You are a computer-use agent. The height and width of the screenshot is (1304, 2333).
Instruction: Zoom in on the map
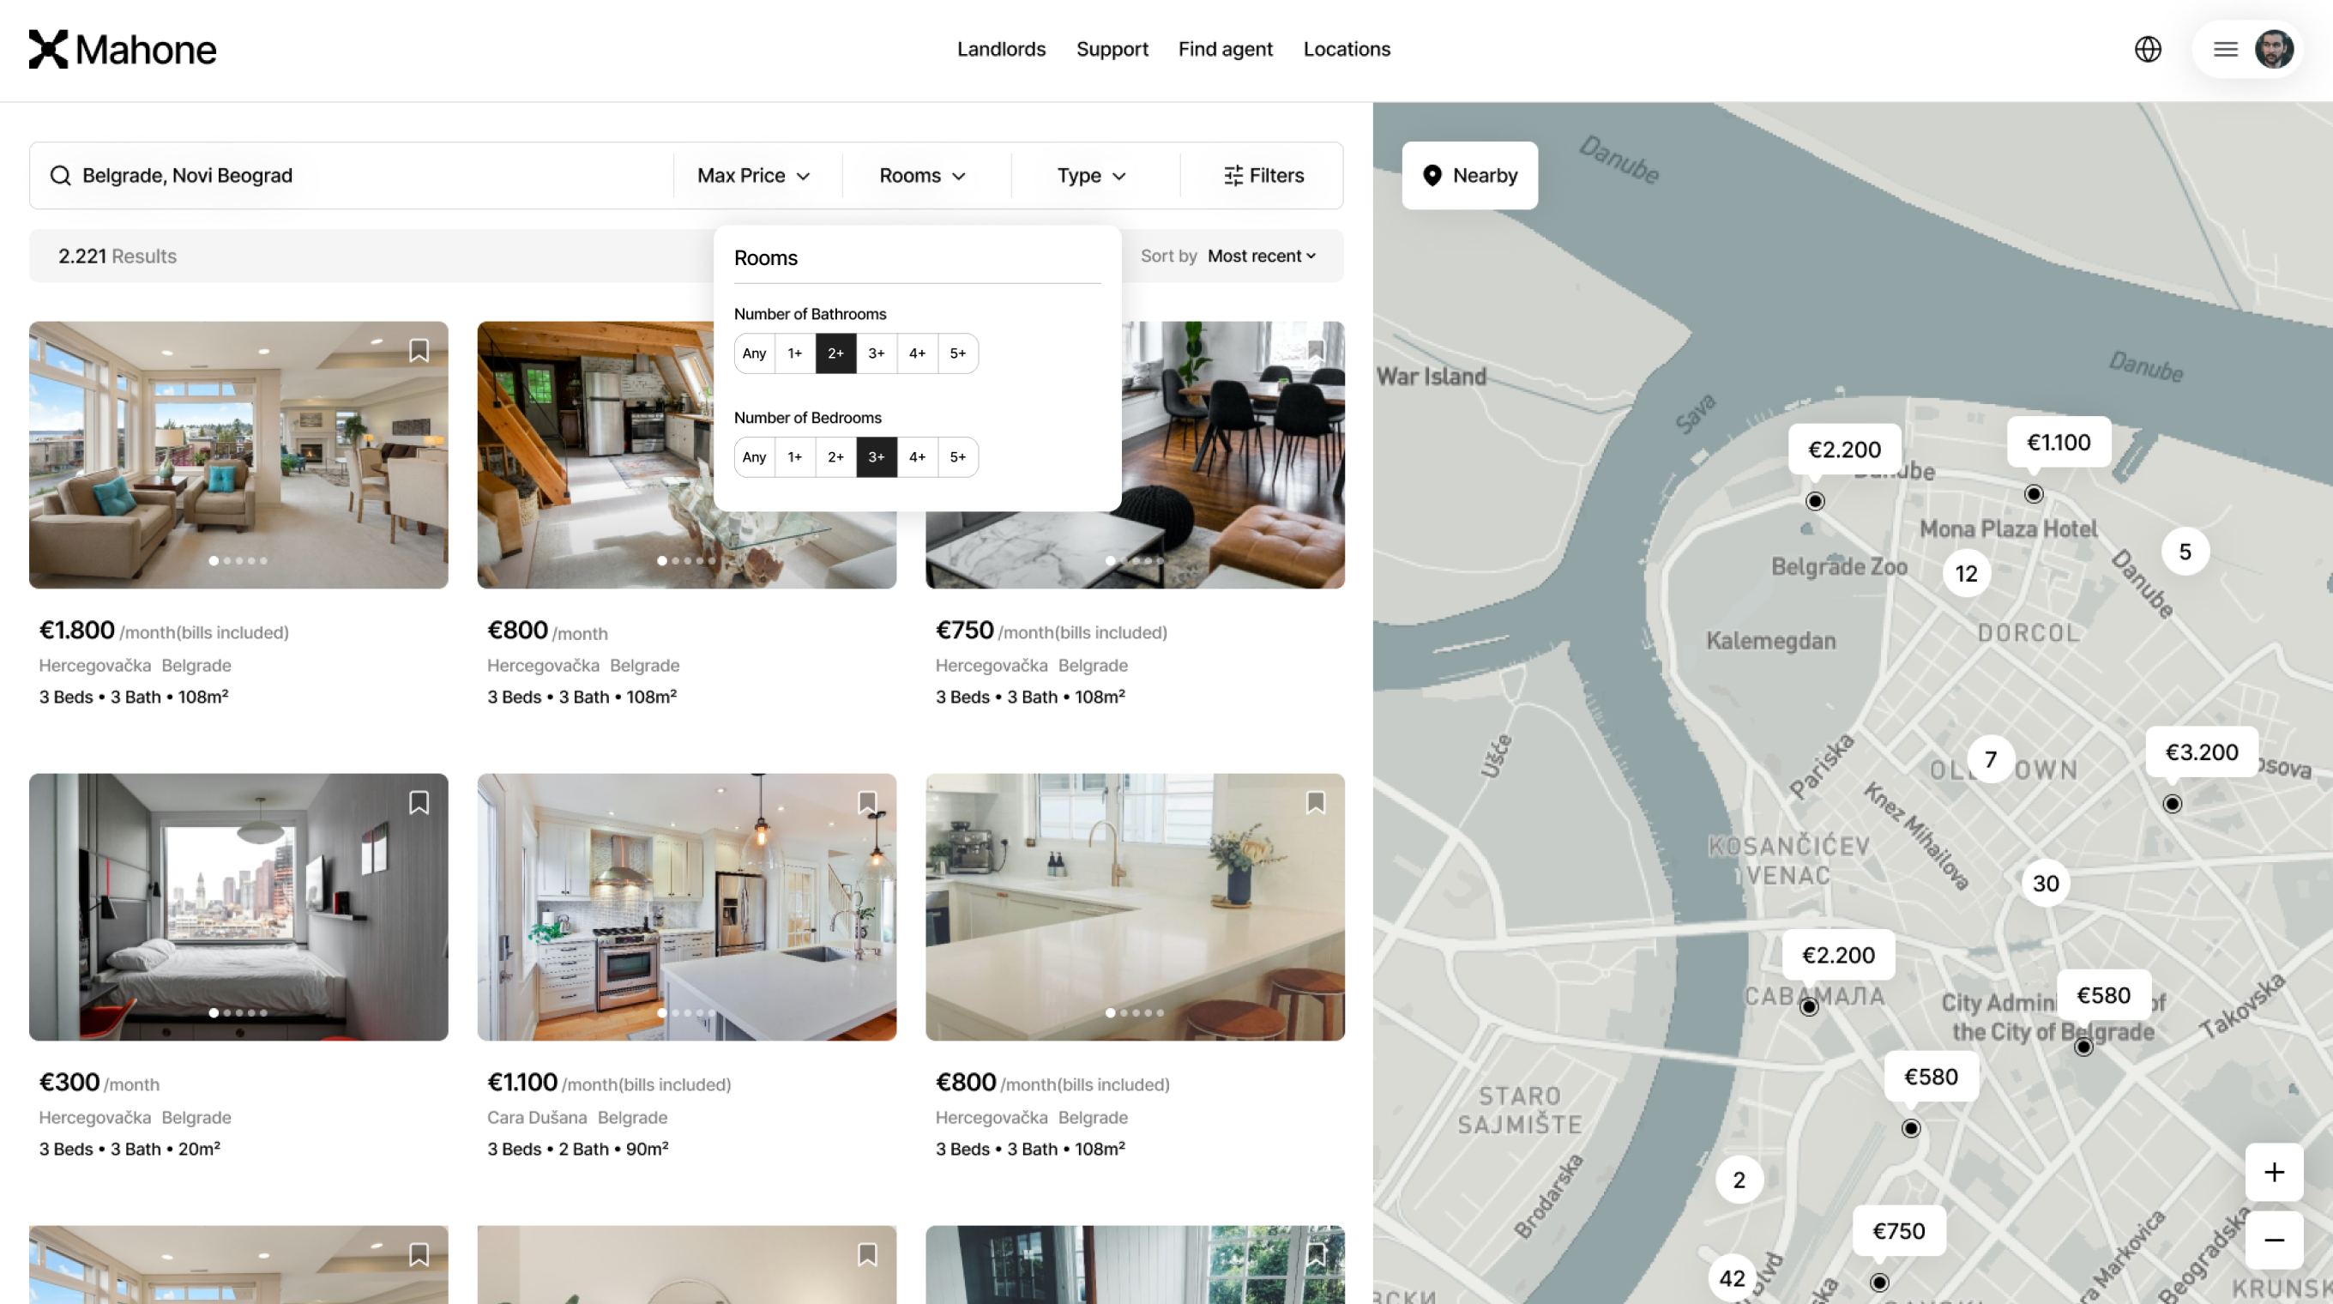tap(2273, 1173)
